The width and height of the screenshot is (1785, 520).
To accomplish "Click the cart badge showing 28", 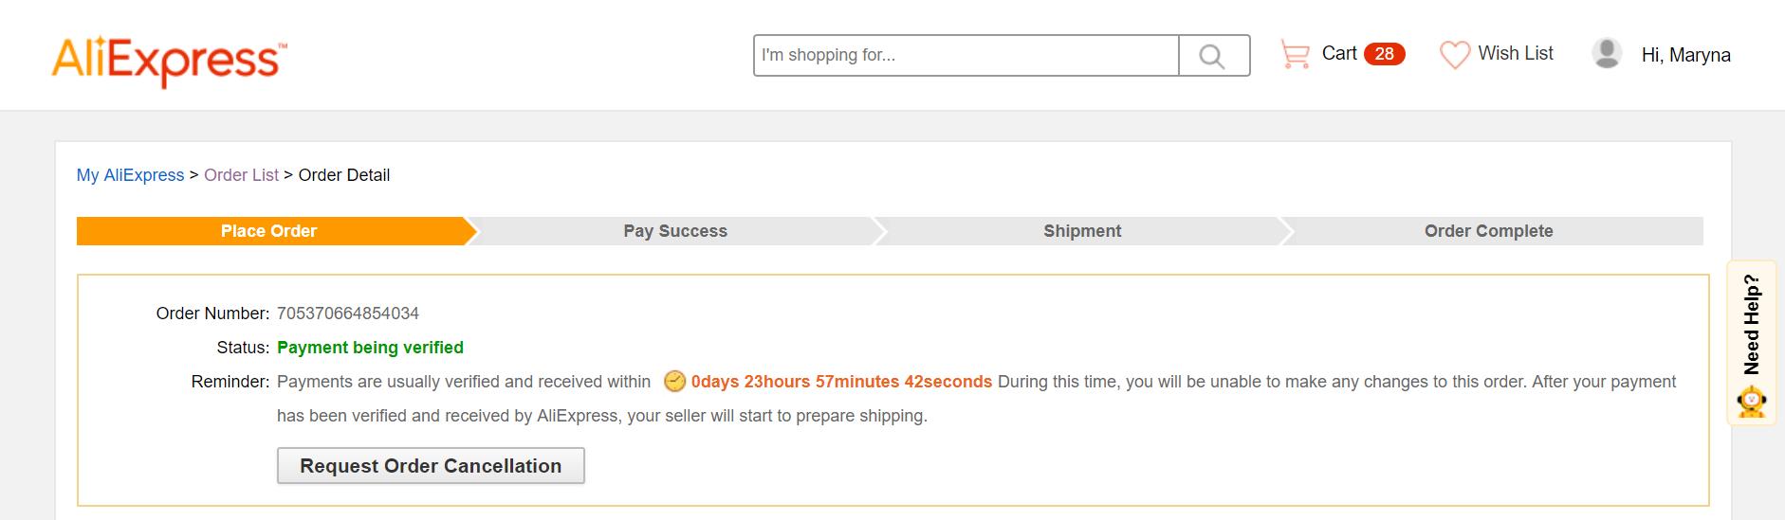I will tap(1384, 54).
